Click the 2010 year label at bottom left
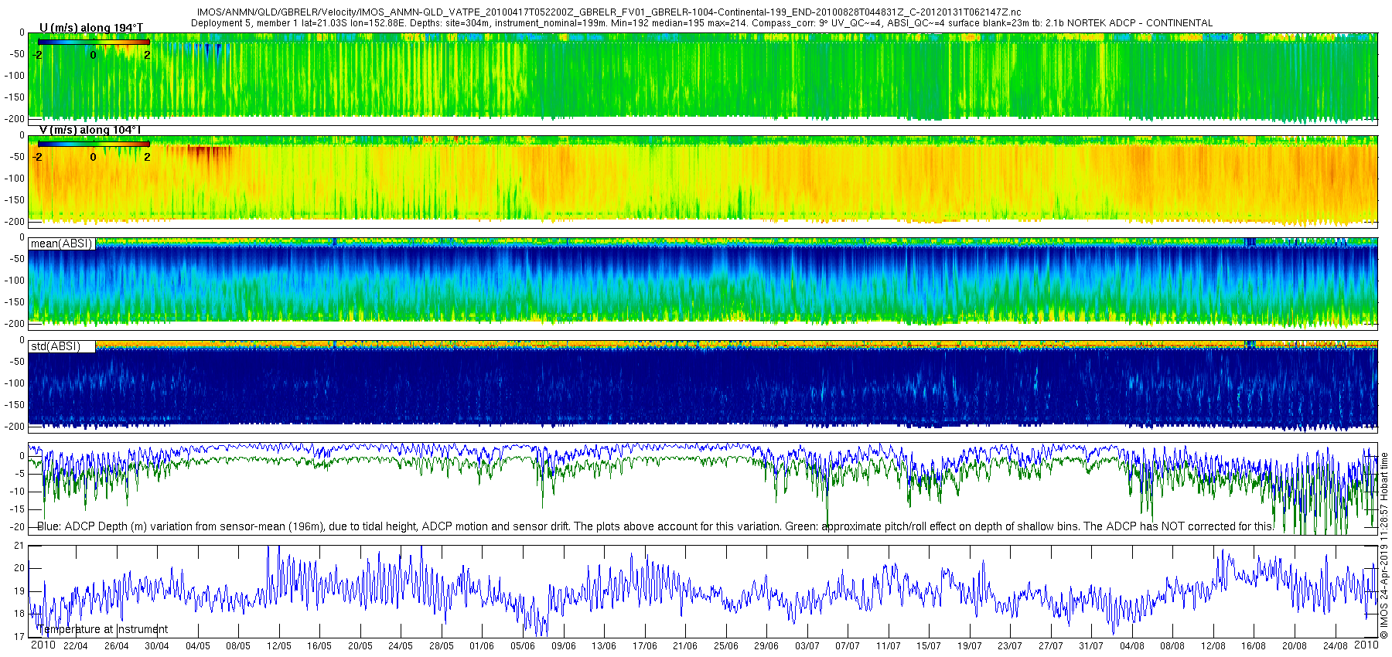The width and height of the screenshot is (1392, 657). (x=43, y=645)
